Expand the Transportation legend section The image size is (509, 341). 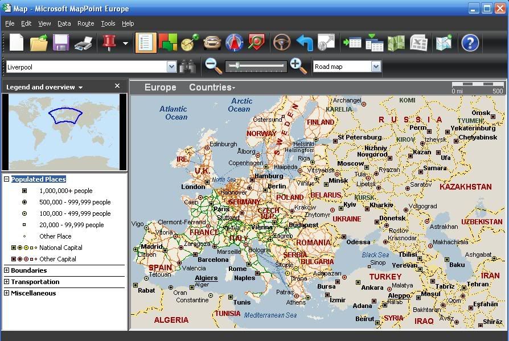click(6, 282)
